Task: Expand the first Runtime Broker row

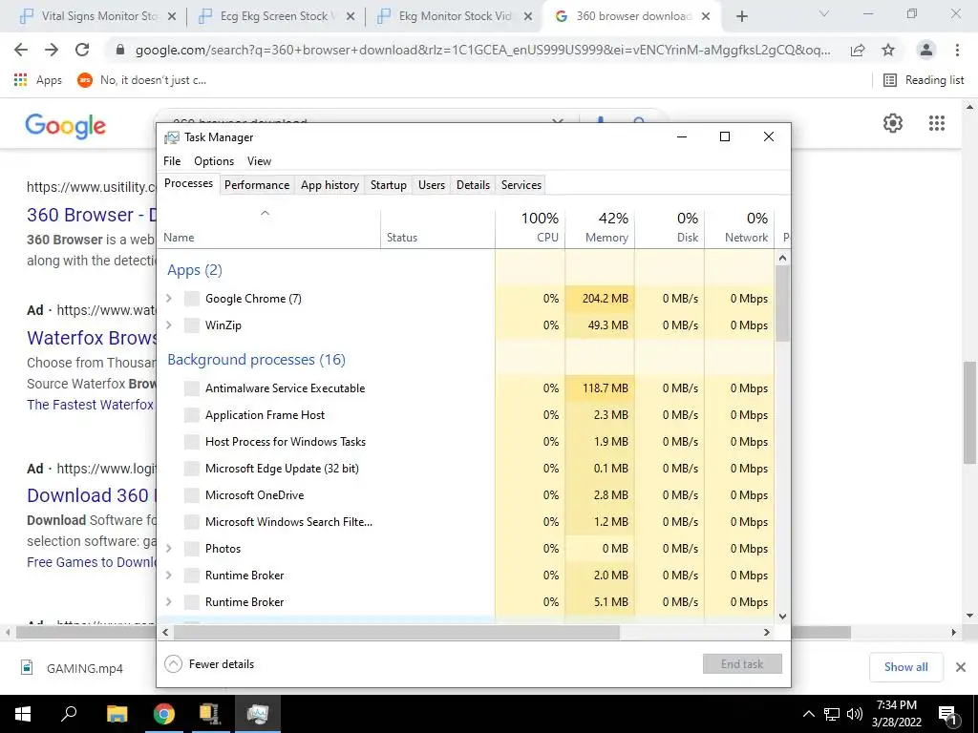Action: tap(168, 576)
